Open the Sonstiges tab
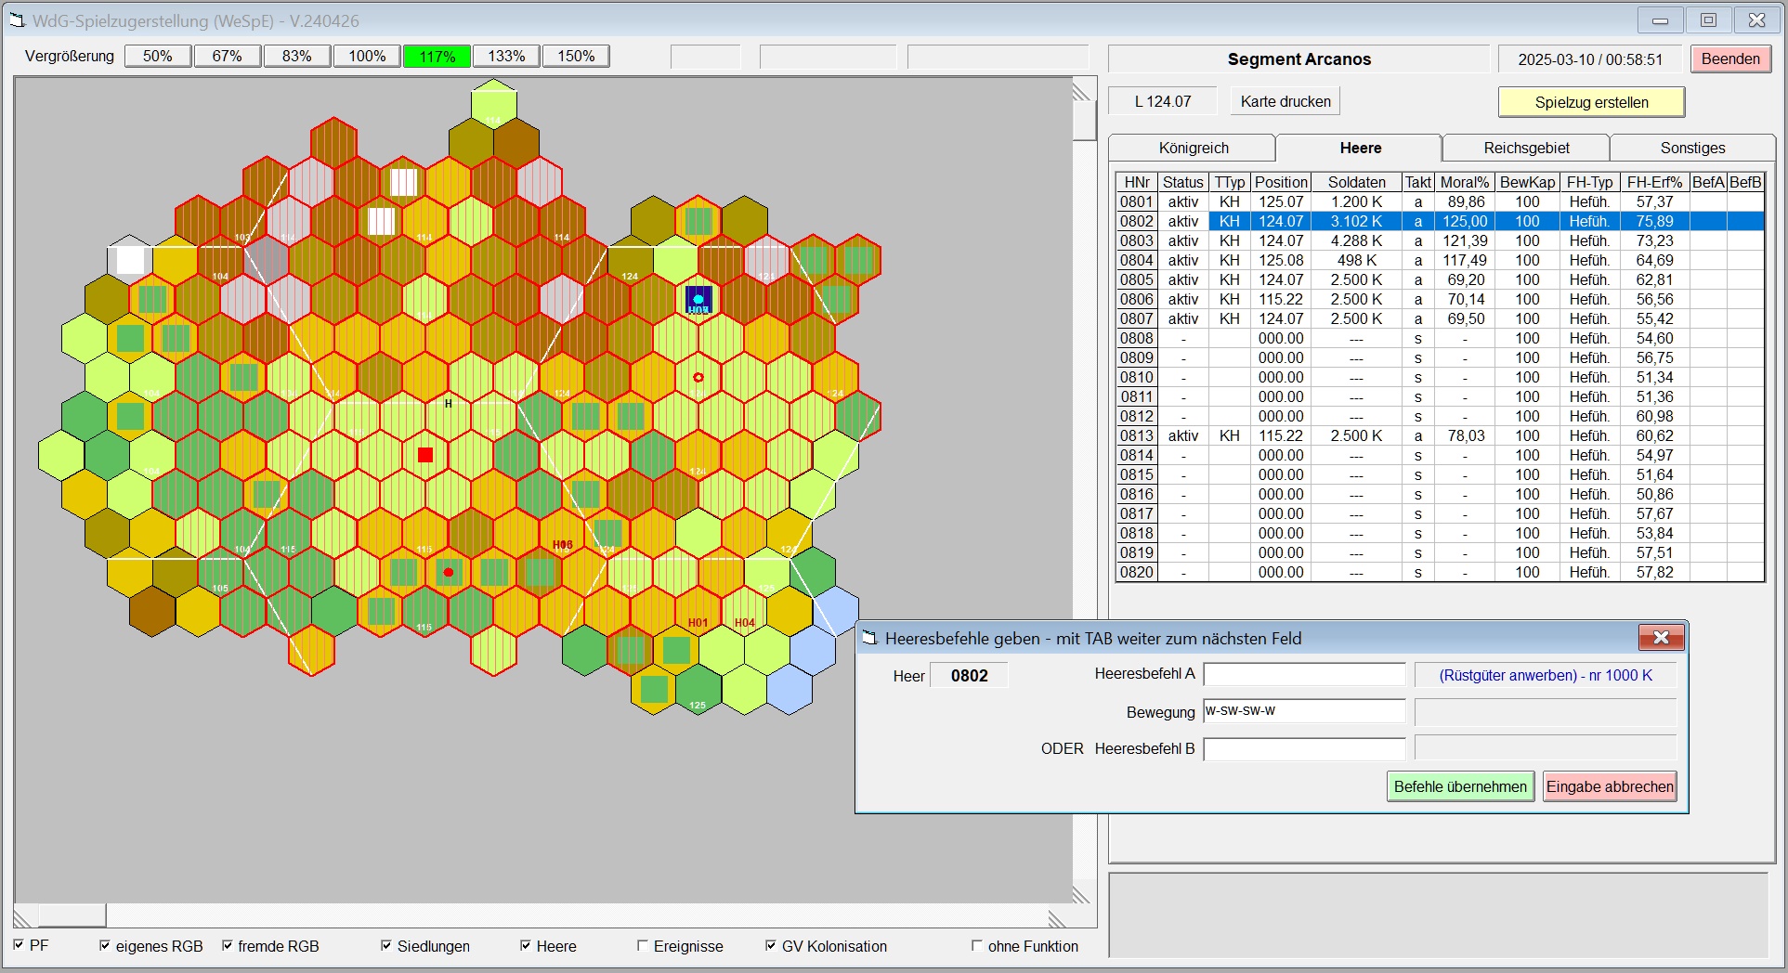This screenshot has width=1788, height=973. pos(1692,148)
